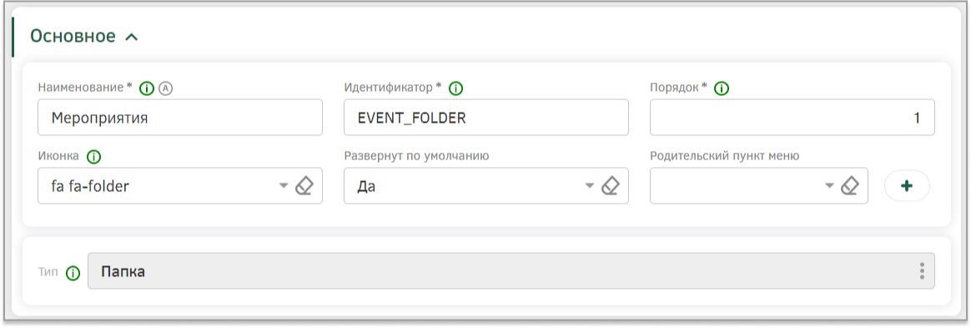This screenshot has height=328, width=971.
Task: Open info icon beside Идентификатор label
Action: 455,88
